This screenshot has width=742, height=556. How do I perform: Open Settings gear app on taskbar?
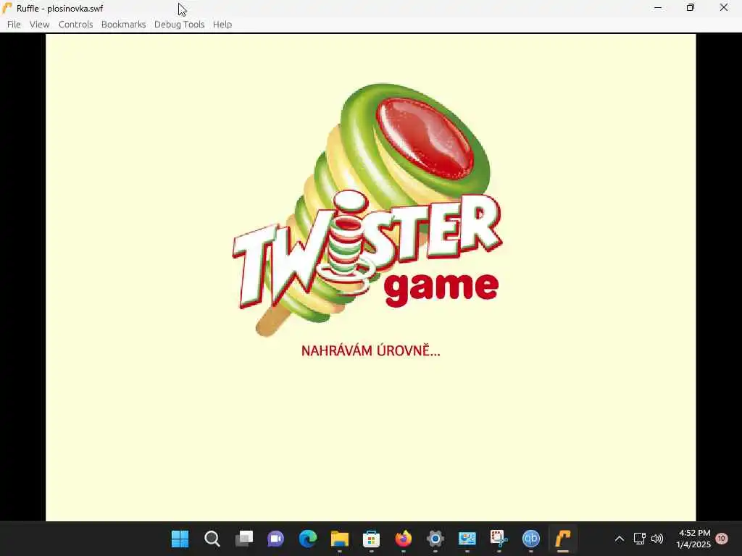(435, 539)
